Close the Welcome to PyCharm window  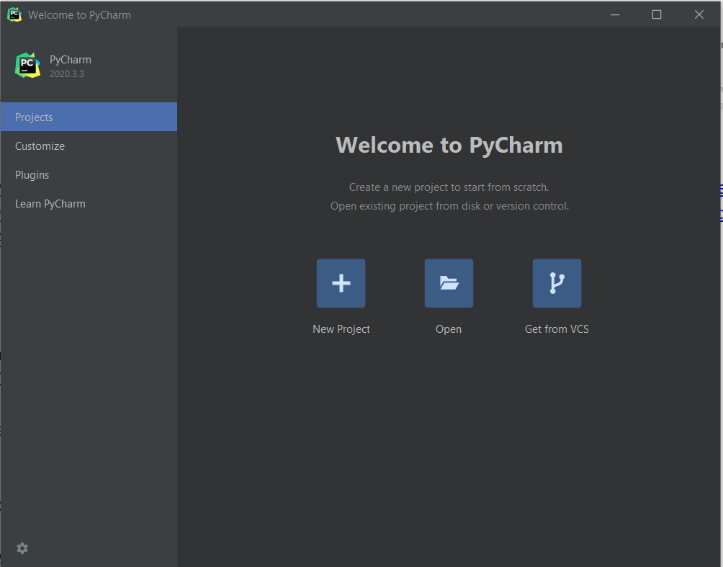(699, 14)
